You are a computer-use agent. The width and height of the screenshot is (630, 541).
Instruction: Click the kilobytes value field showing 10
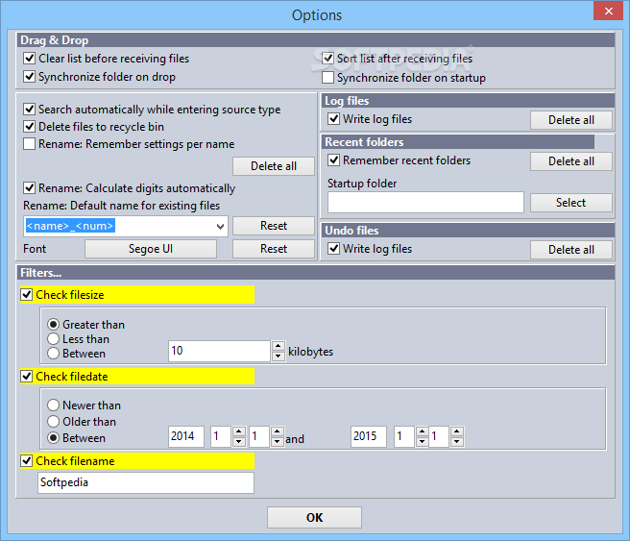[x=219, y=351]
